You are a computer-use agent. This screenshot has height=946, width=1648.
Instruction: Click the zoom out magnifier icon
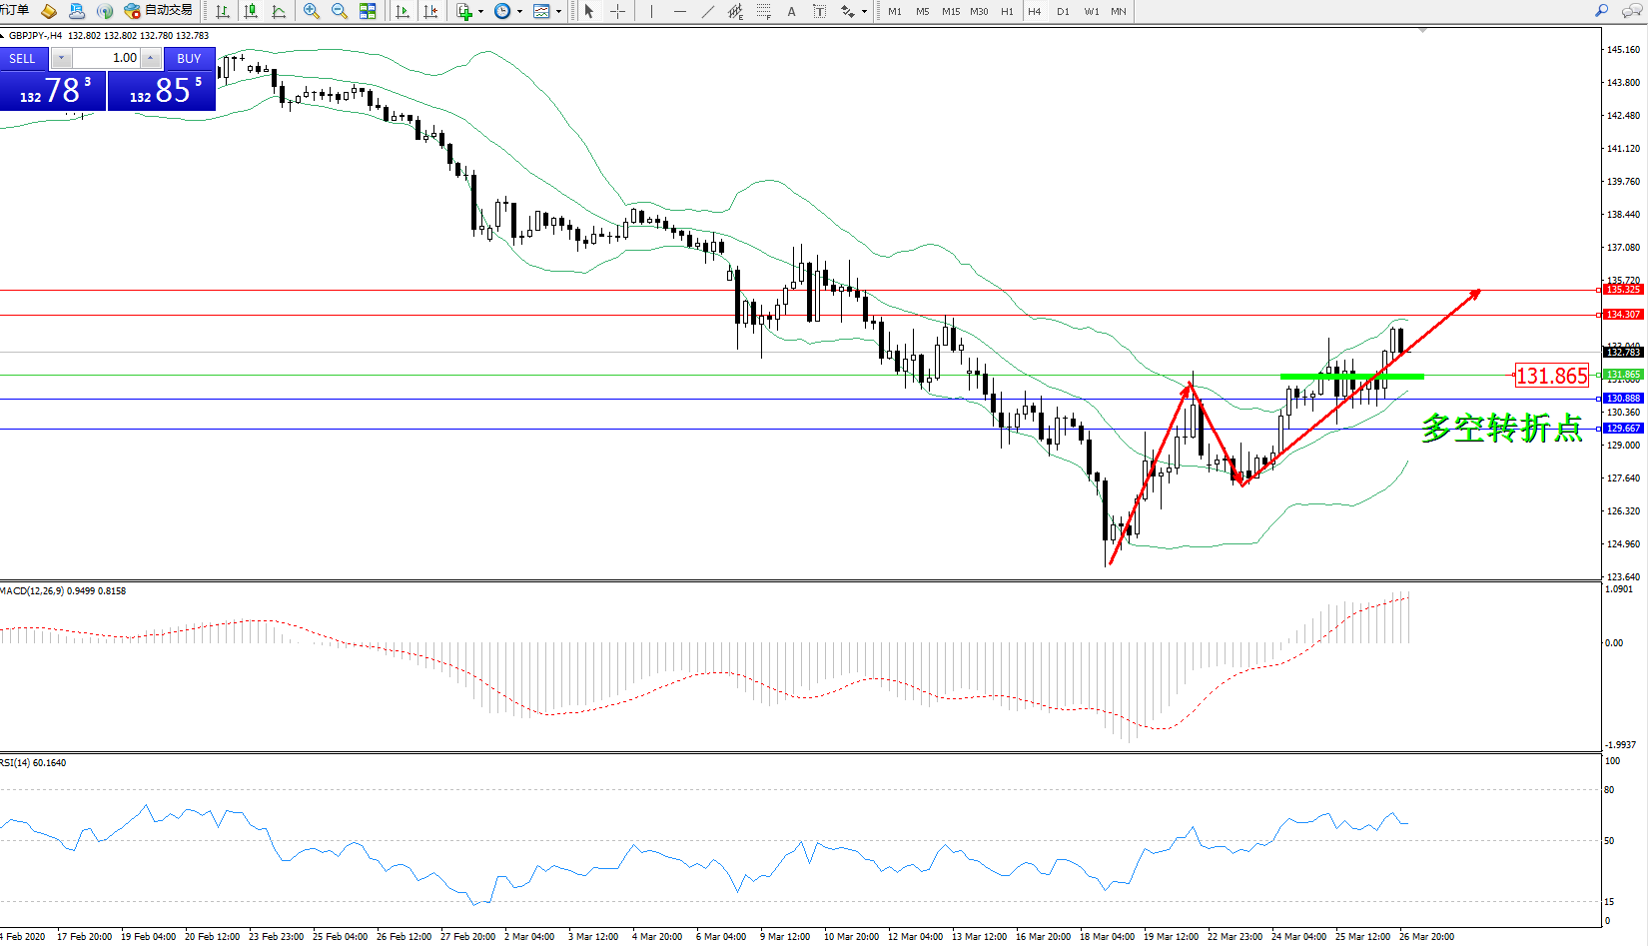(x=340, y=11)
